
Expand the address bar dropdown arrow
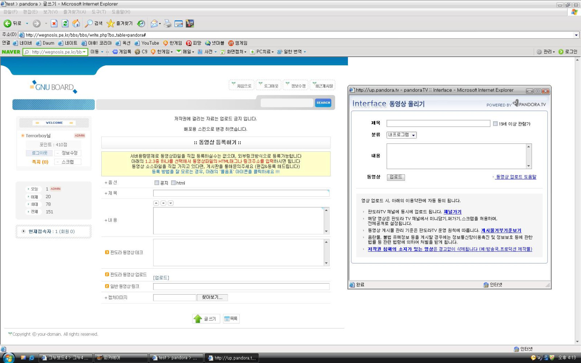coord(576,35)
